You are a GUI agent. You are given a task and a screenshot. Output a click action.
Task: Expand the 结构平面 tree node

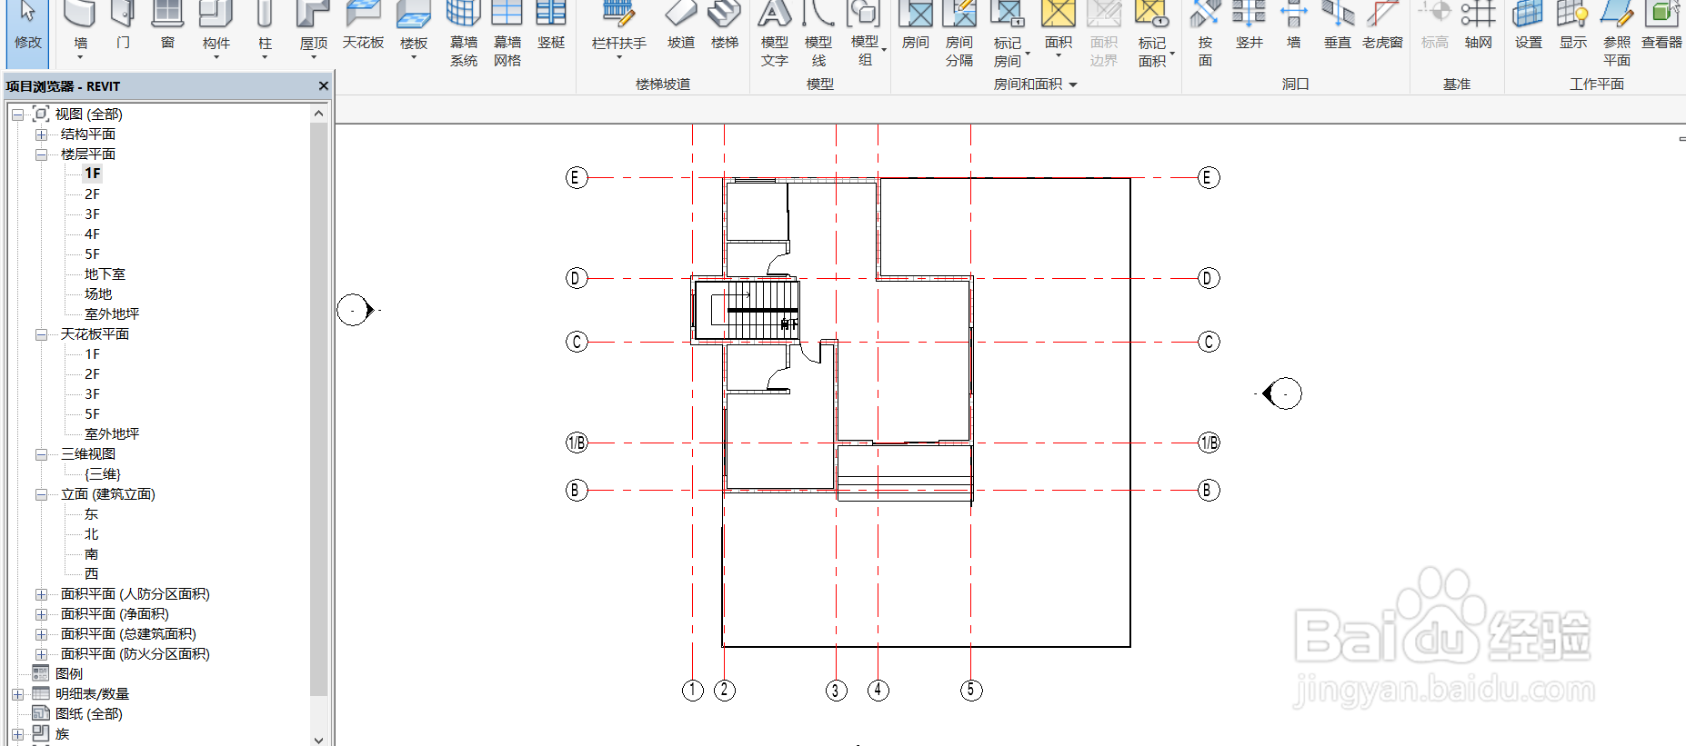41,134
